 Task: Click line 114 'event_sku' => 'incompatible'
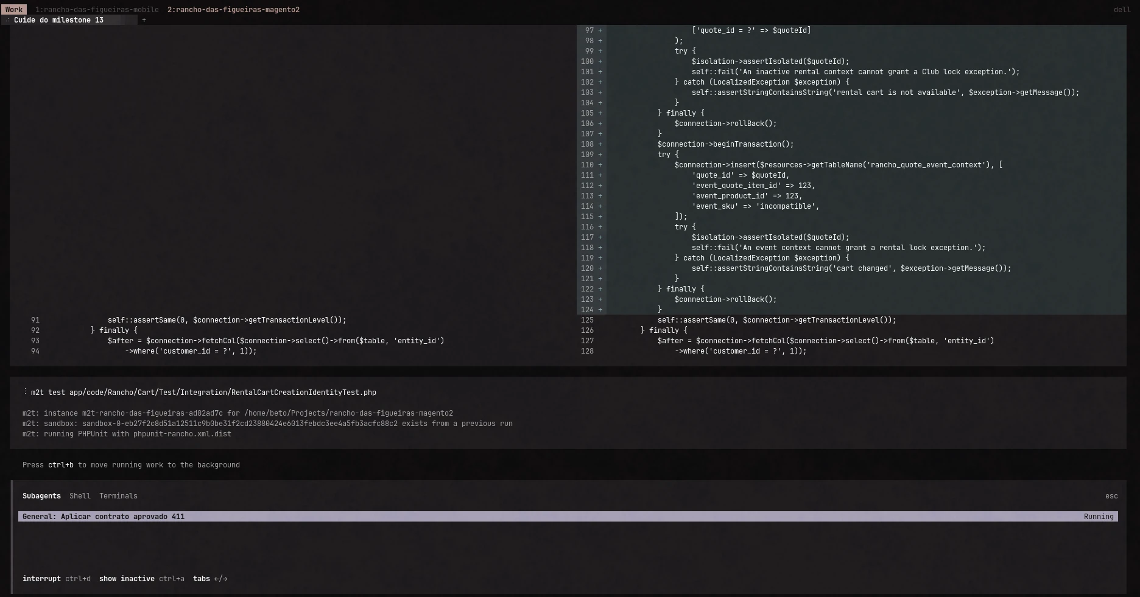click(756, 206)
